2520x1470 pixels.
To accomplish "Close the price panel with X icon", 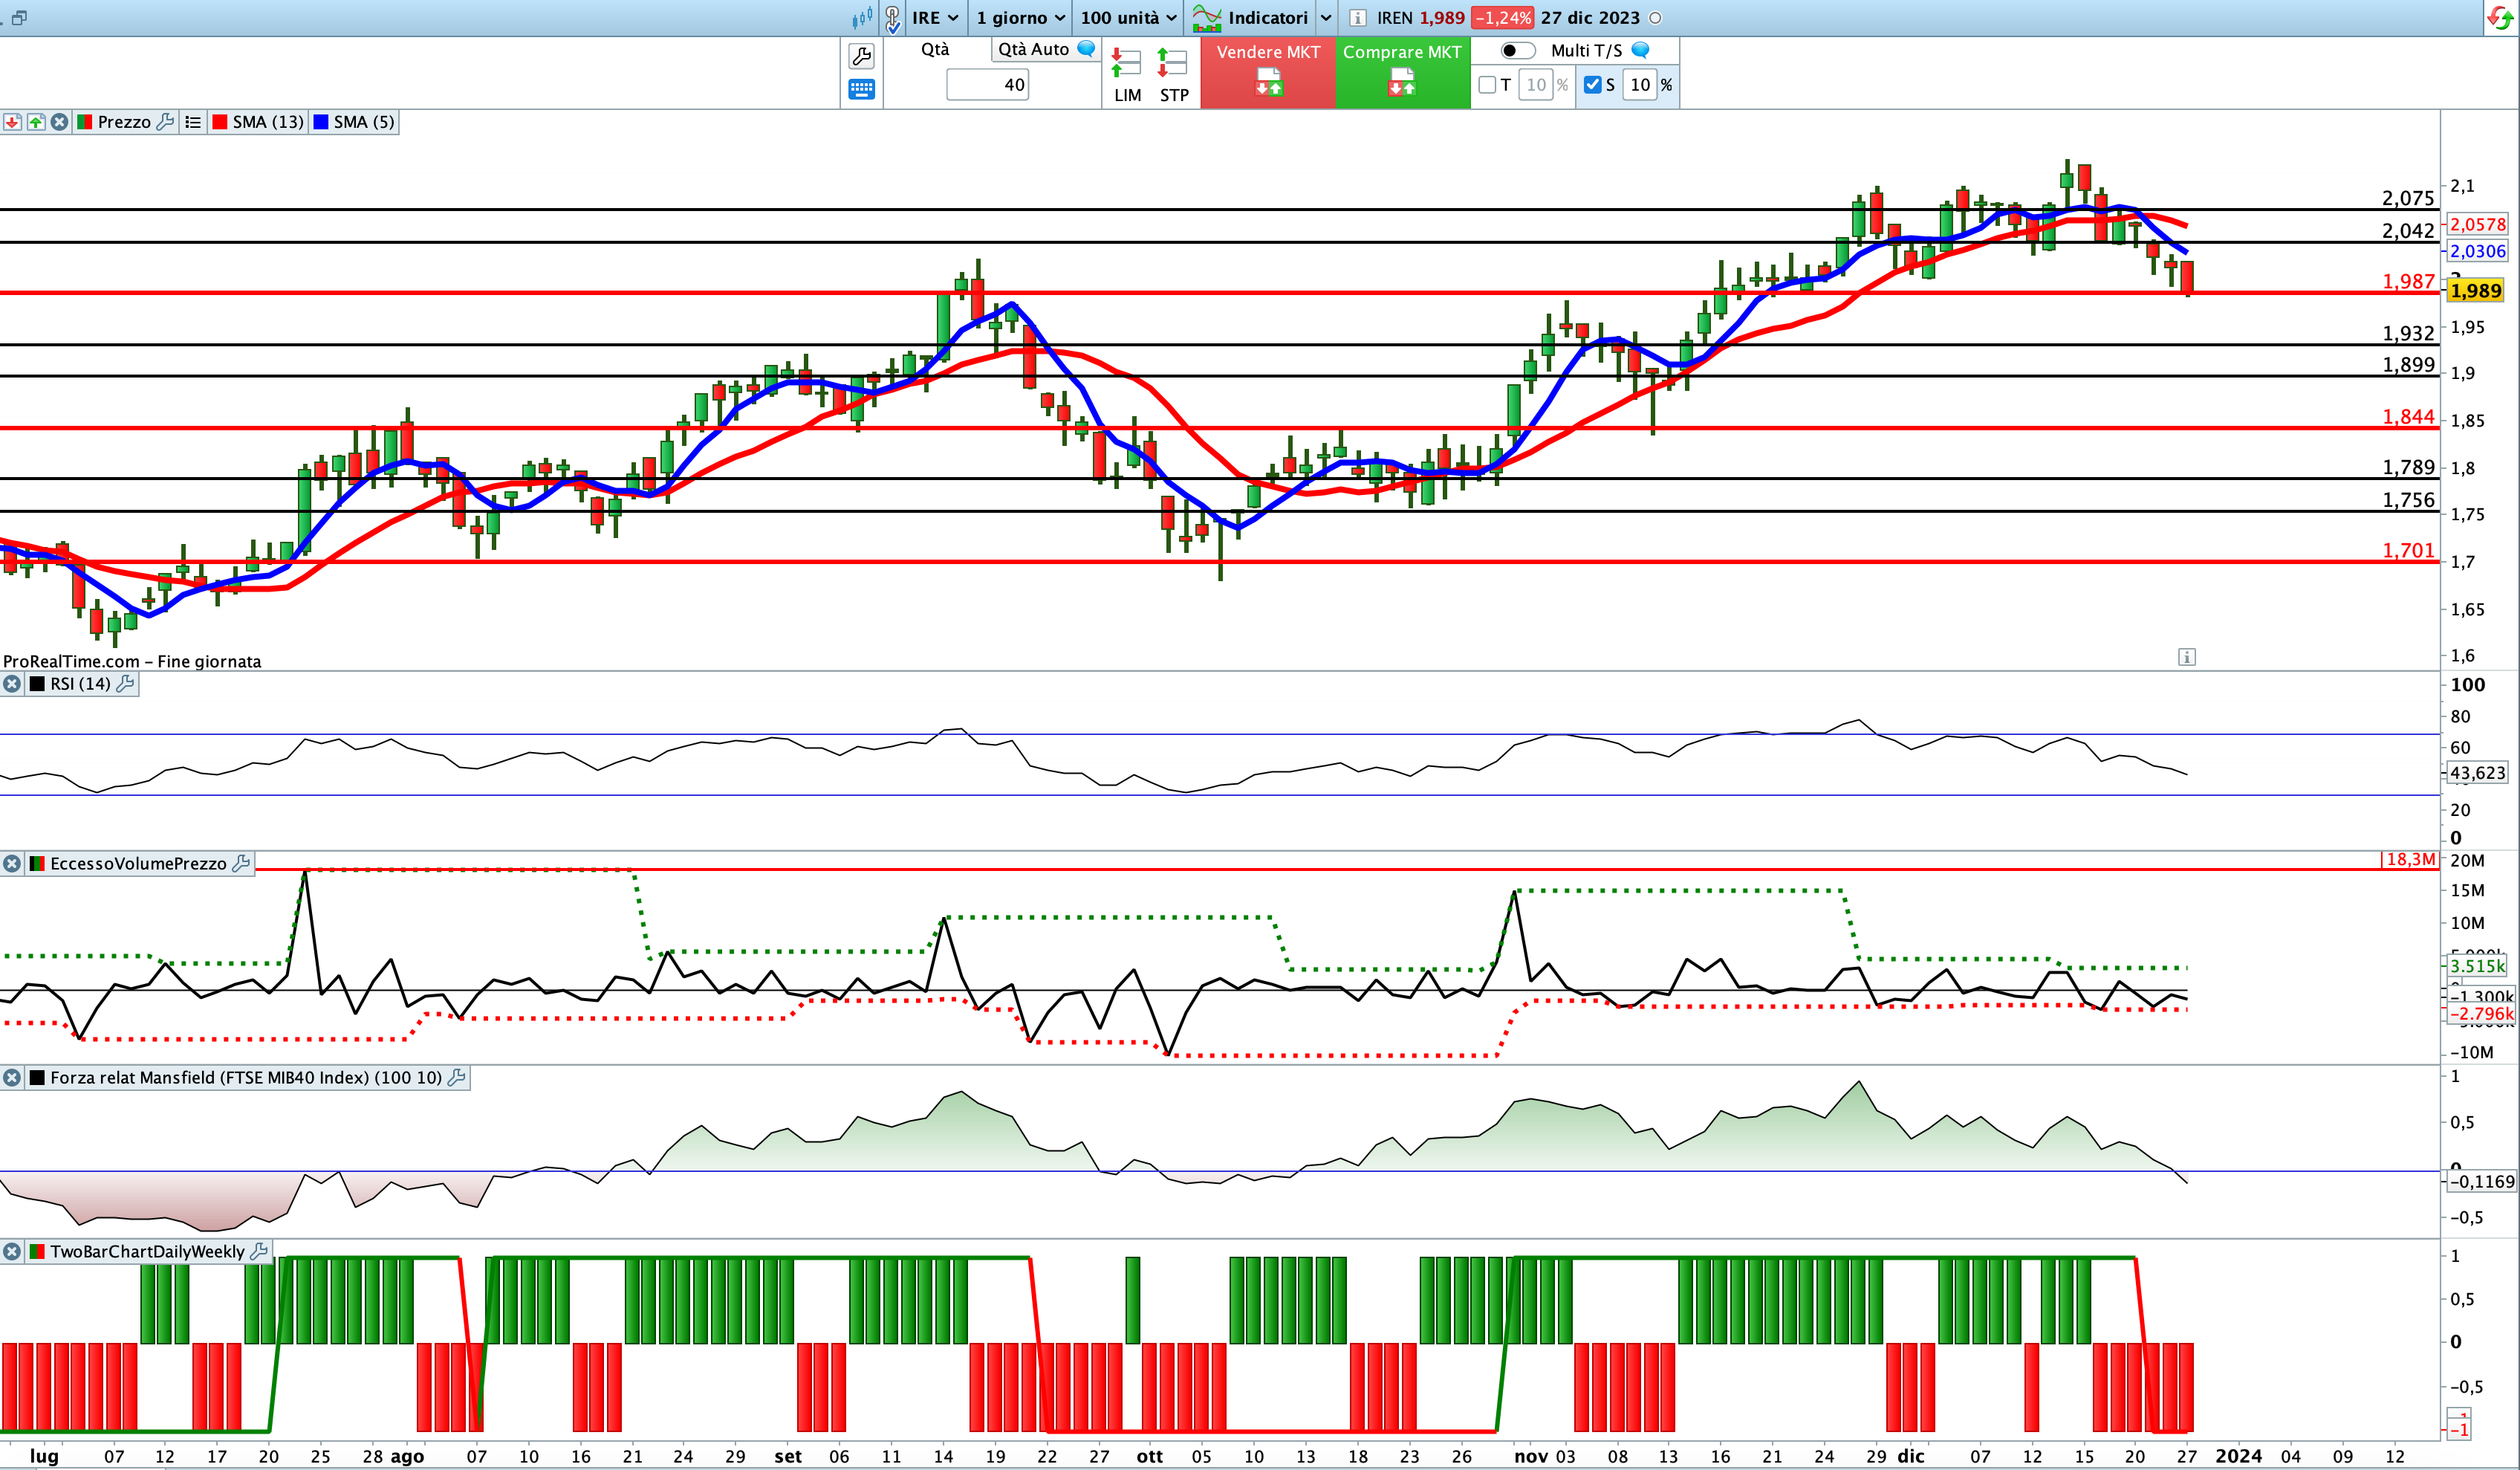I will (60, 122).
